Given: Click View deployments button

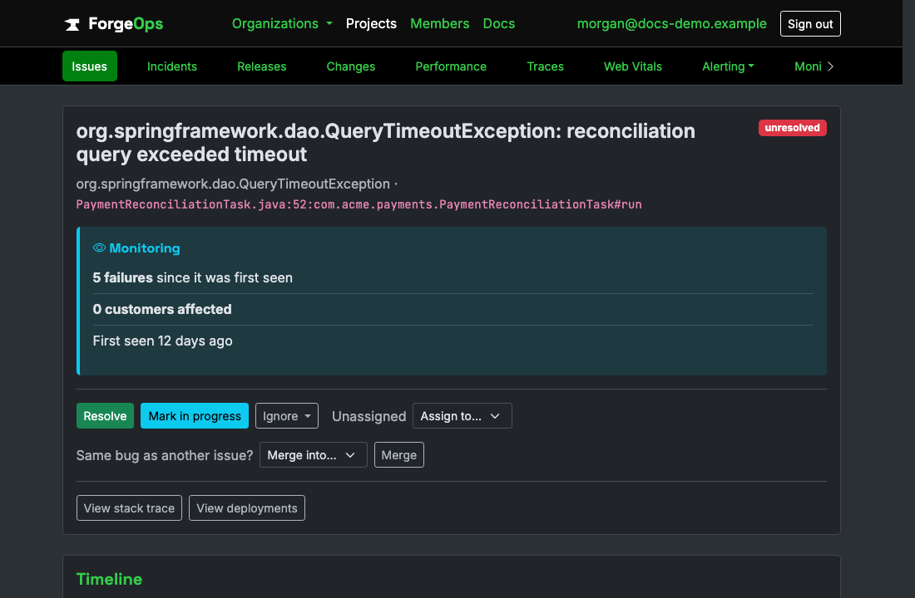Looking at the screenshot, I should pos(247,508).
